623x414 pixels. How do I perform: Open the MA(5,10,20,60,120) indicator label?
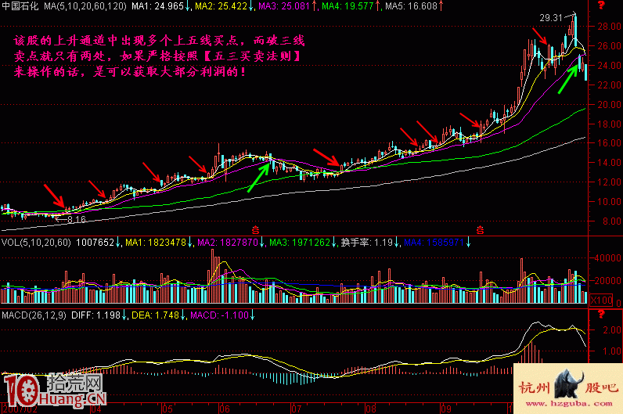coord(85,6)
